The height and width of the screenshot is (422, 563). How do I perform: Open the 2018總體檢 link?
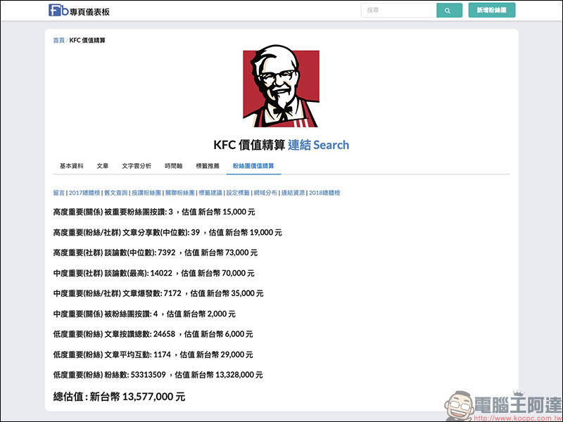324,193
